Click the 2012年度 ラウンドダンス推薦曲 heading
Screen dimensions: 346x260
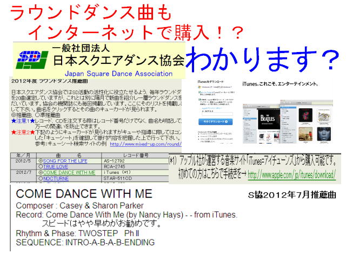click(49, 81)
